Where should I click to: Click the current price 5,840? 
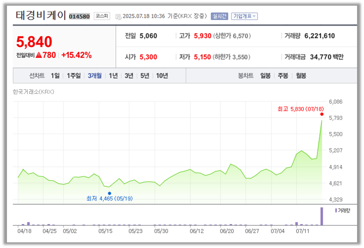point(34,42)
